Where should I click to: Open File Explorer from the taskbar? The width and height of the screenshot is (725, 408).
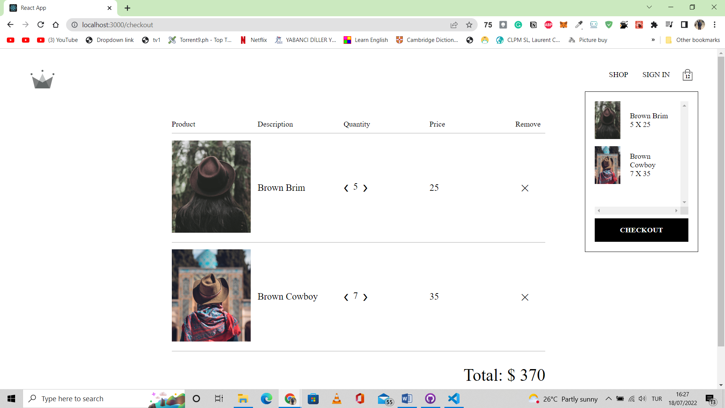(243, 399)
